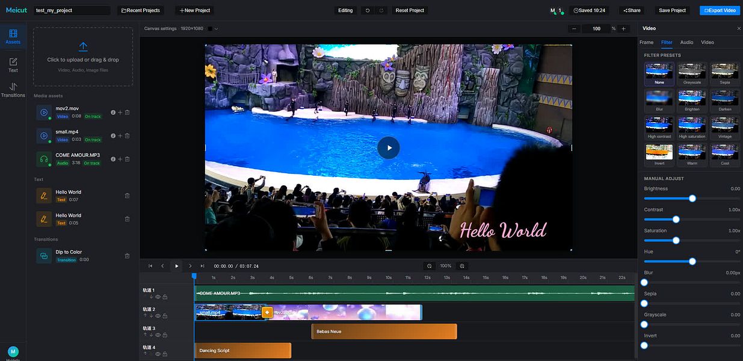743x361 pixels.
Task: Apply the Vintage filter preset
Action: [725, 128]
